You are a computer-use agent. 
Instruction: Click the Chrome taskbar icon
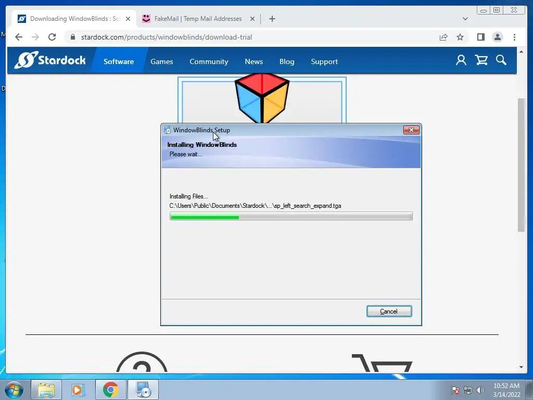[x=110, y=390]
